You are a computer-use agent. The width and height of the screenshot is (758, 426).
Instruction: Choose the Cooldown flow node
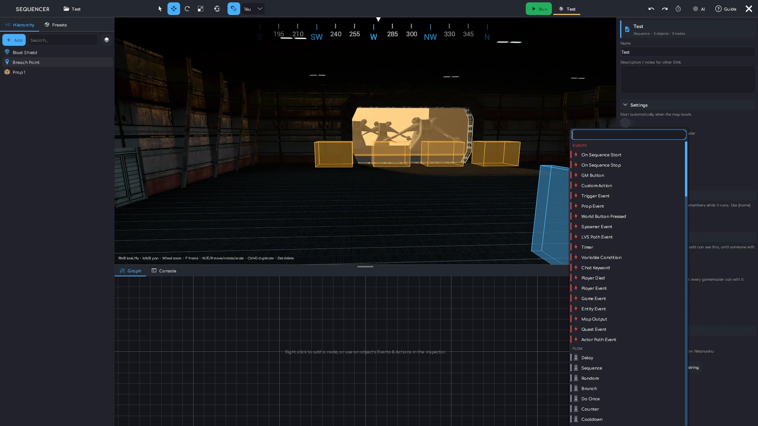click(627, 419)
